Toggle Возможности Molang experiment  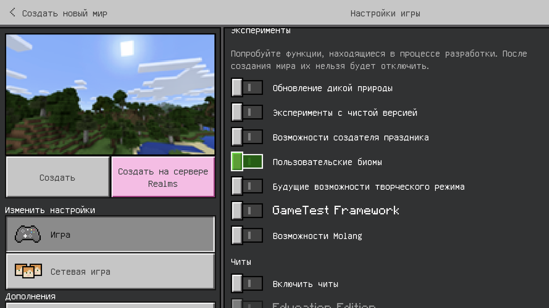[x=247, y=235]
